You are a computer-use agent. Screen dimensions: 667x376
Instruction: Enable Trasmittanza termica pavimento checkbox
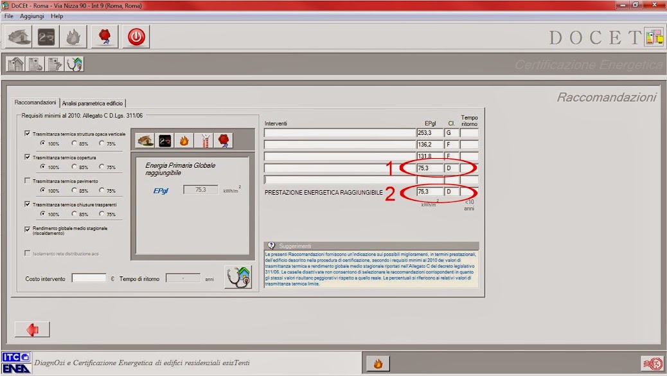(x=27, y=181)
